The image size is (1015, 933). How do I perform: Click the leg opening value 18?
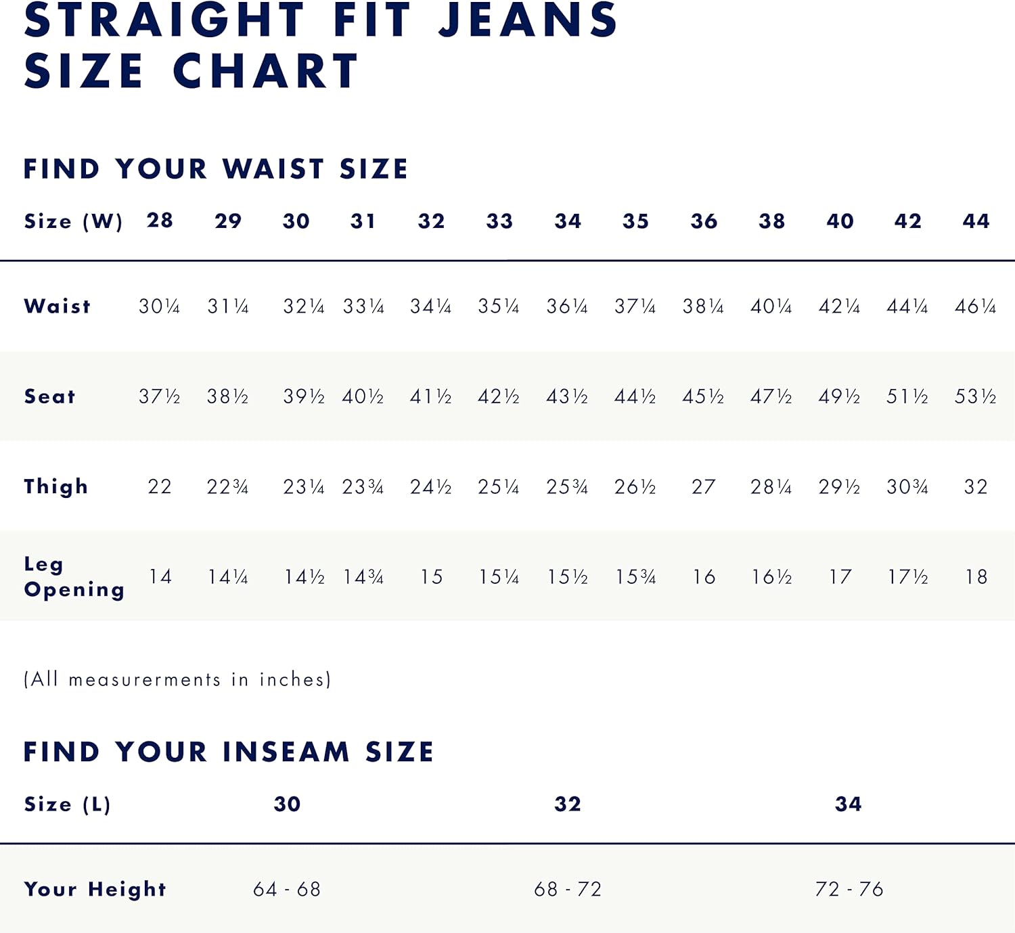coord(976,576)
